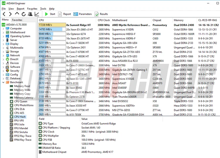220x158 pixels.
Task: Sort by the Motherboard column header
Action: [x=131, y=20]
